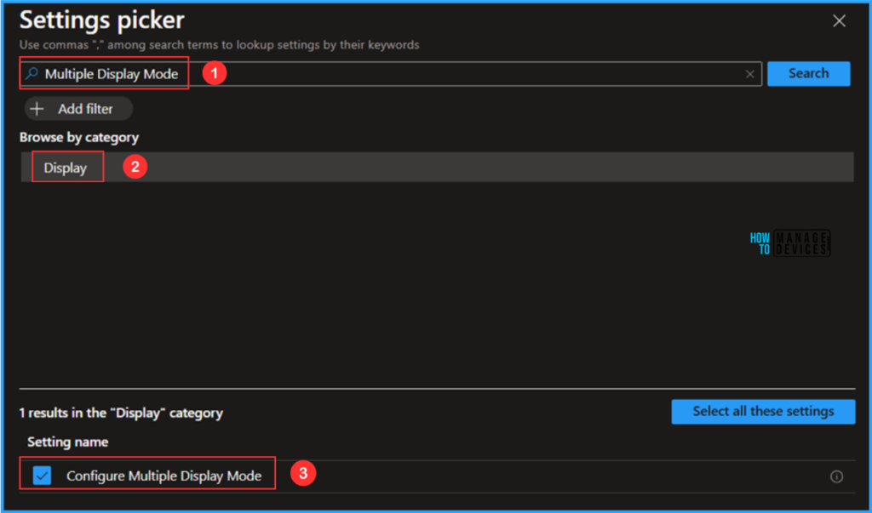Viewport: 872px width, 513px height.
Task: Select all these settings button
Action: click(x=763, y=411)
